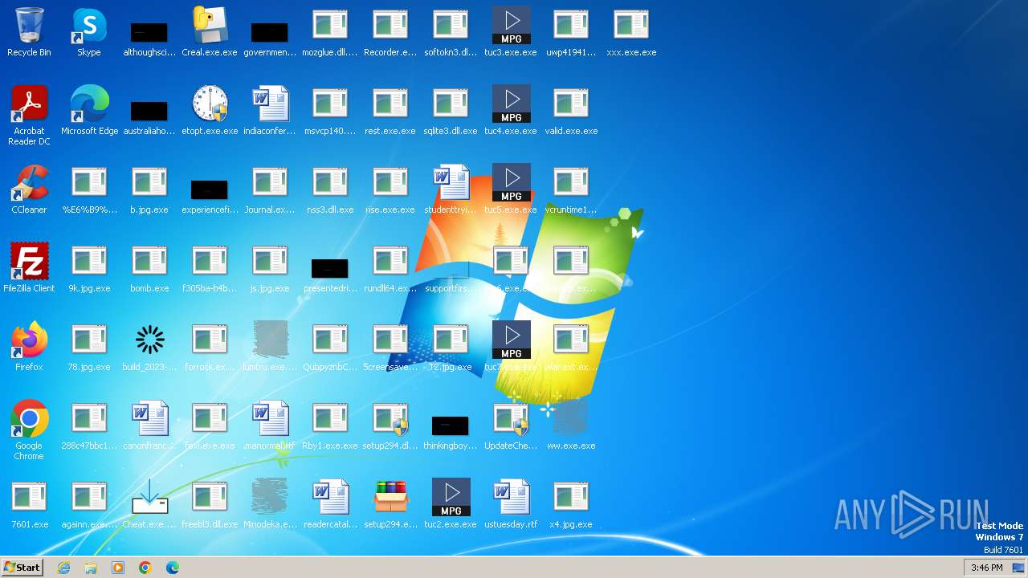Select tuc3.exe.exe MPG icon
The height and width of the screenshot is (578, 1028).
[x=511, y=26]
